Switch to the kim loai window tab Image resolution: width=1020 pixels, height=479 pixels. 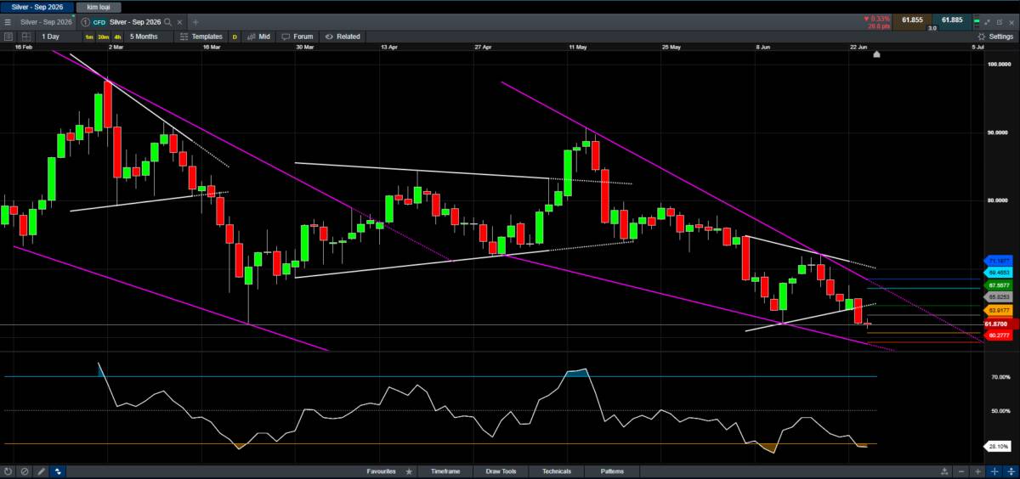point(99,6)
